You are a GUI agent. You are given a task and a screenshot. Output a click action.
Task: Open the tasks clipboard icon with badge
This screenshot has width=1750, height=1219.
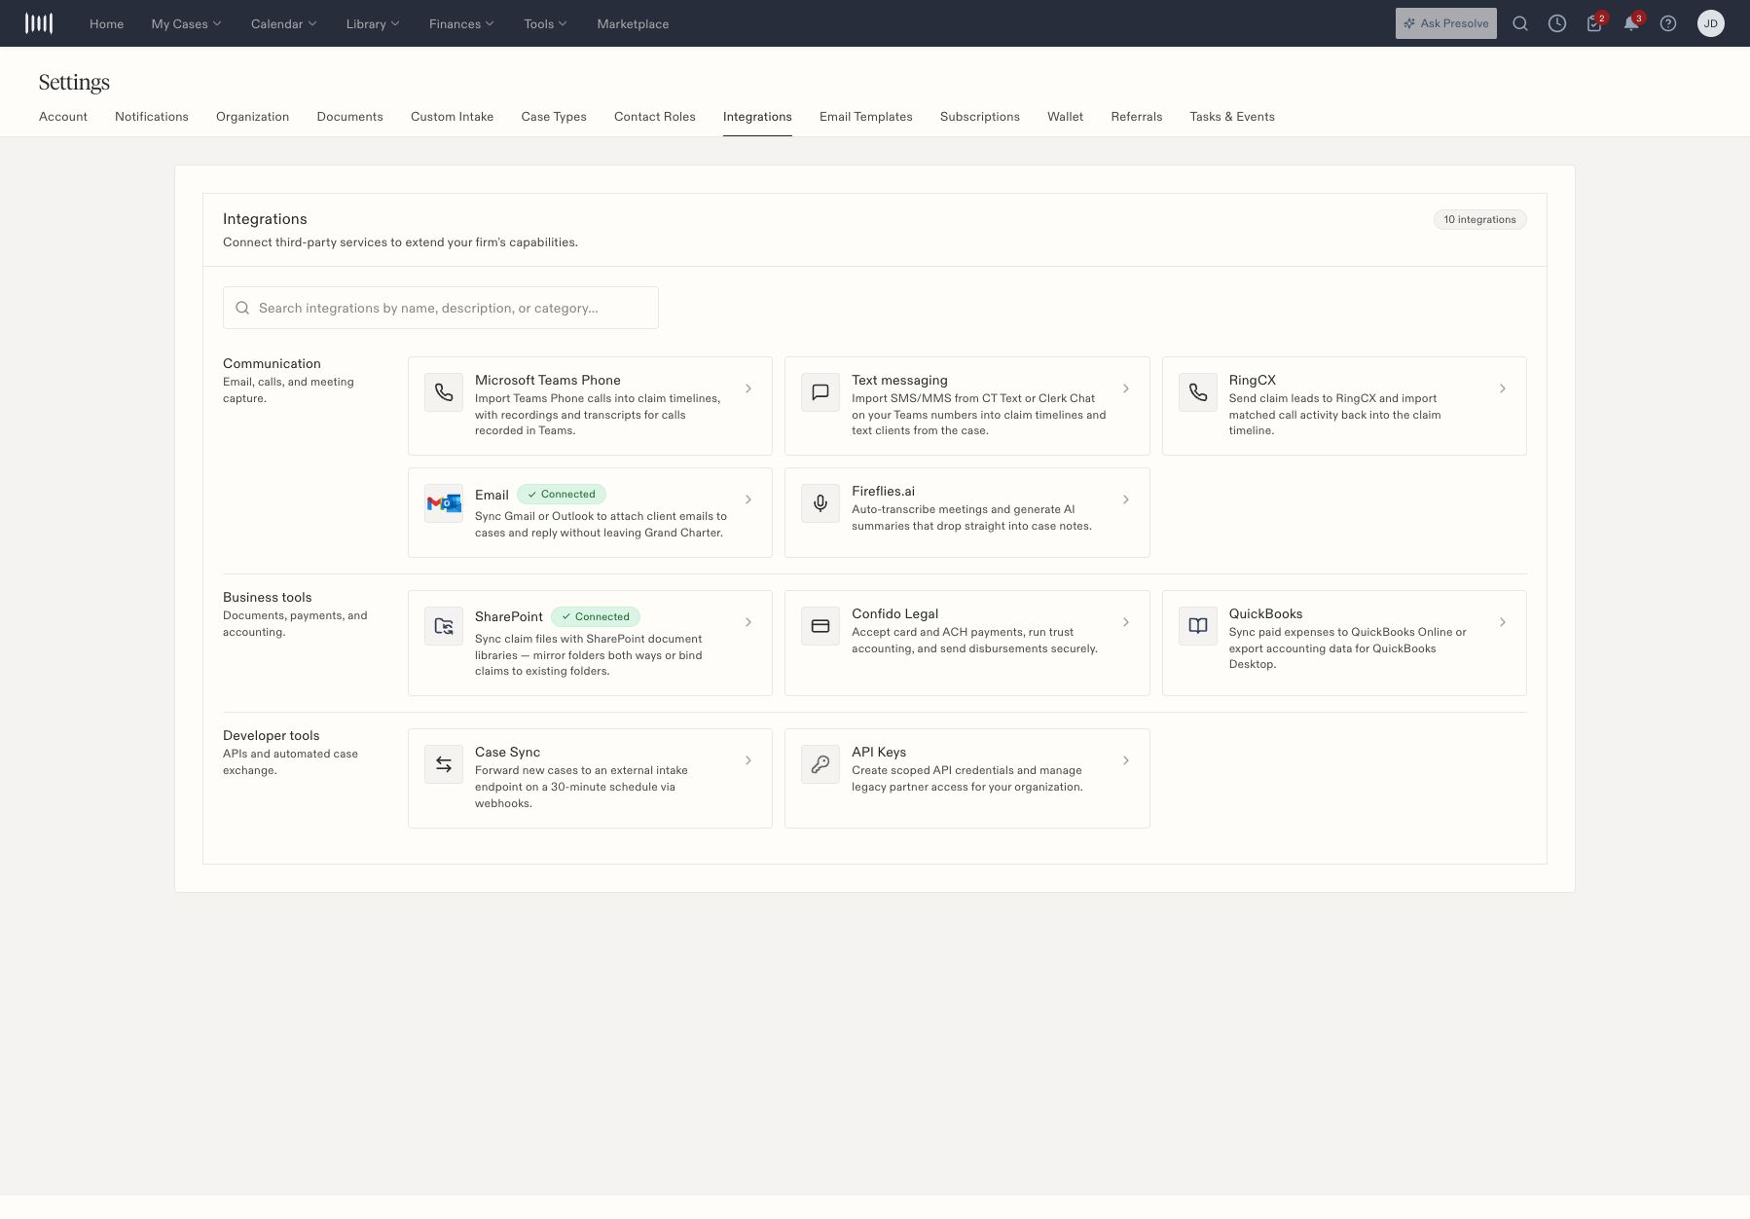click(1594, 23)
